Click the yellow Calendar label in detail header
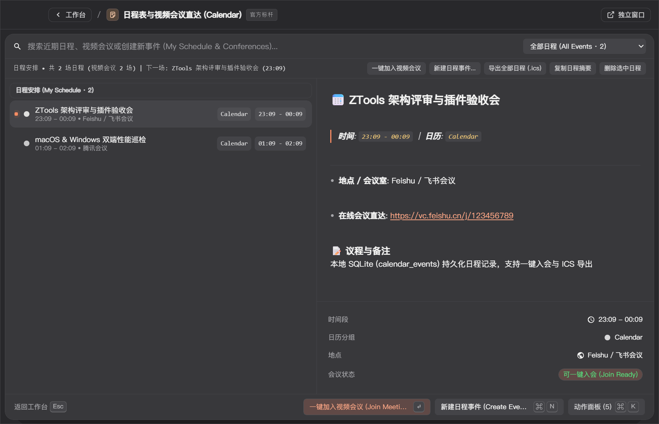Screen dimensions: 659x424 point(463,136)
